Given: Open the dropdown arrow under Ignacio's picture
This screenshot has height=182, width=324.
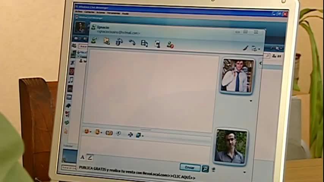Looking at the screenshot, I should [251, 101].
